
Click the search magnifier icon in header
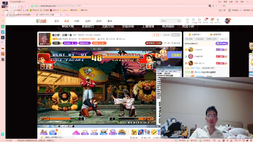pyautogui.click(x=179, y=21)
